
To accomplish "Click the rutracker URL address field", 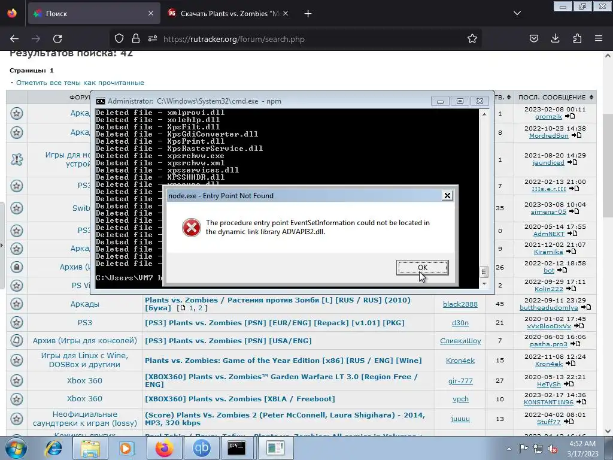I will coord(234,39).
